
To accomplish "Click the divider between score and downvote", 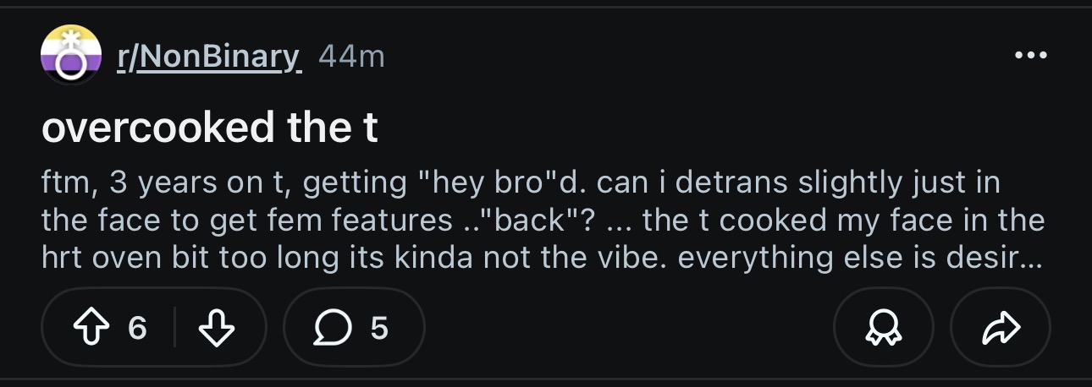I will point(174,328).
